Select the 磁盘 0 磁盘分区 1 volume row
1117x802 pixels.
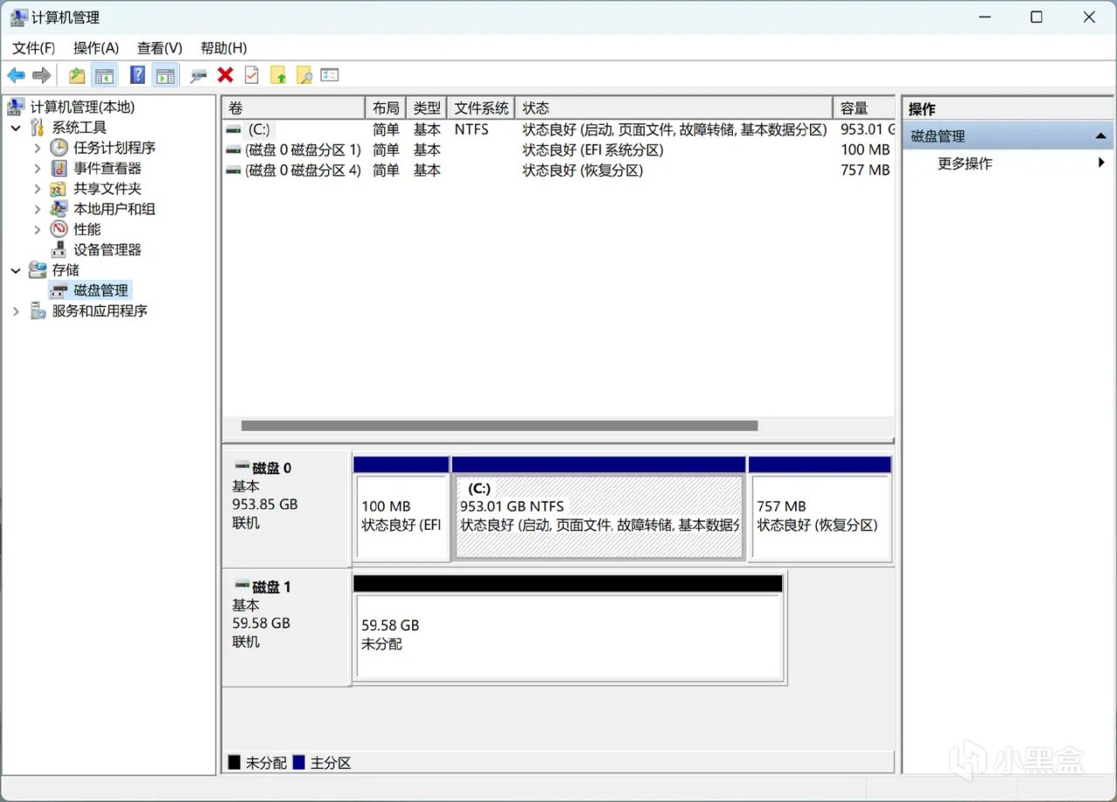[x=558, y=150]
